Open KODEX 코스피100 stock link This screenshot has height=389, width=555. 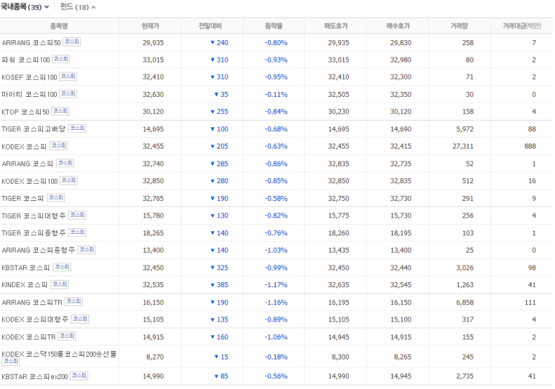29,181
